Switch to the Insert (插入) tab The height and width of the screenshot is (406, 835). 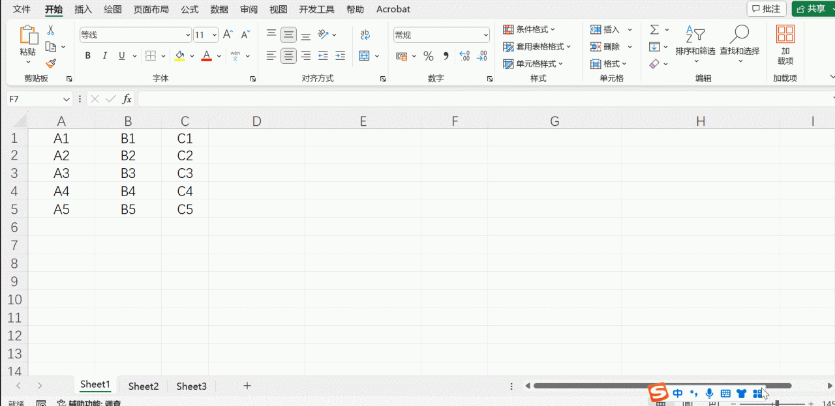(x=83, y=9)
